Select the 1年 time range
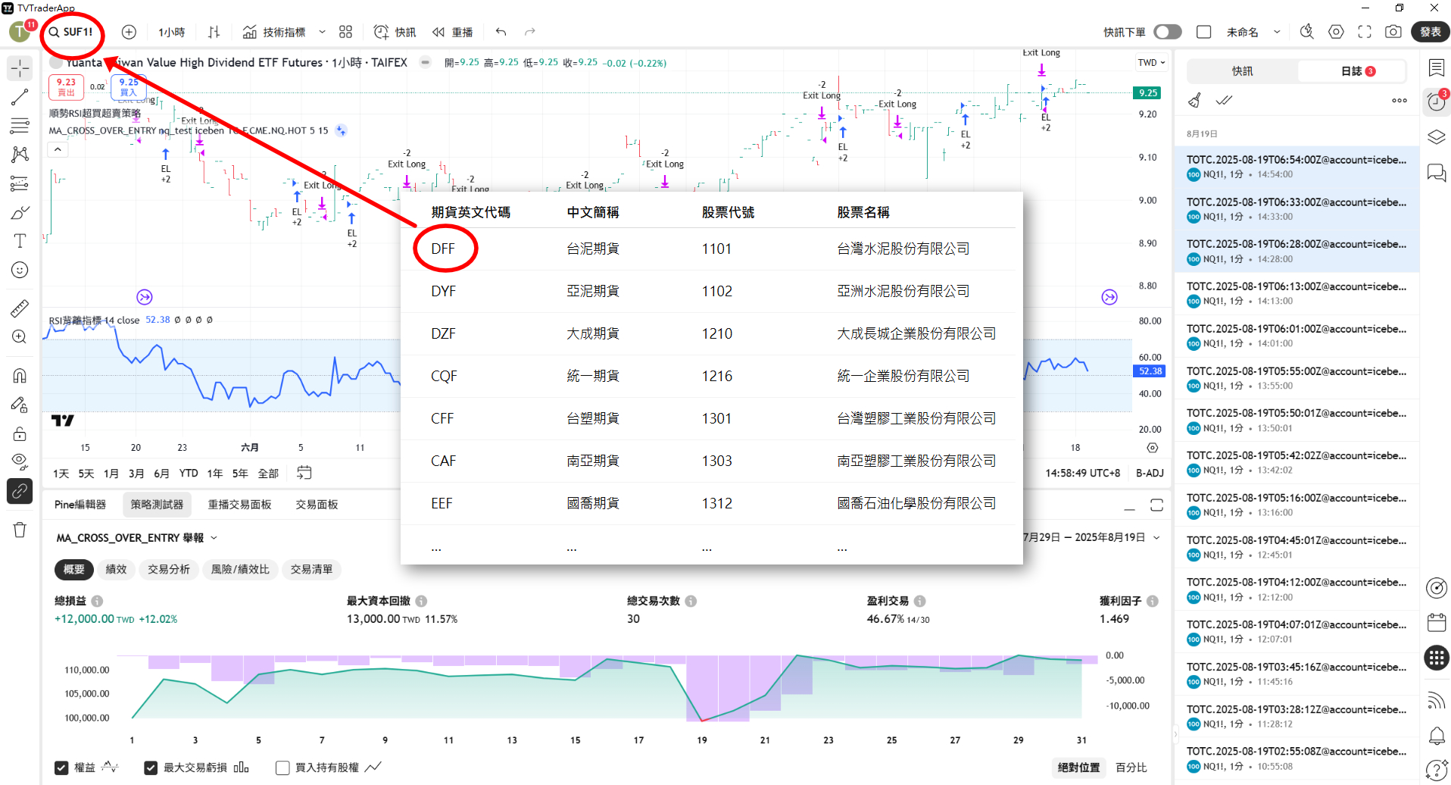Screen dimensions: 1451x785 coord(215,474)
